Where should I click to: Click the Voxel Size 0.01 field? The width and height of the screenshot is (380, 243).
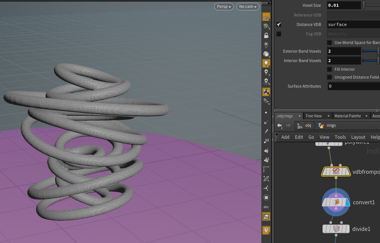coord(344,5)
